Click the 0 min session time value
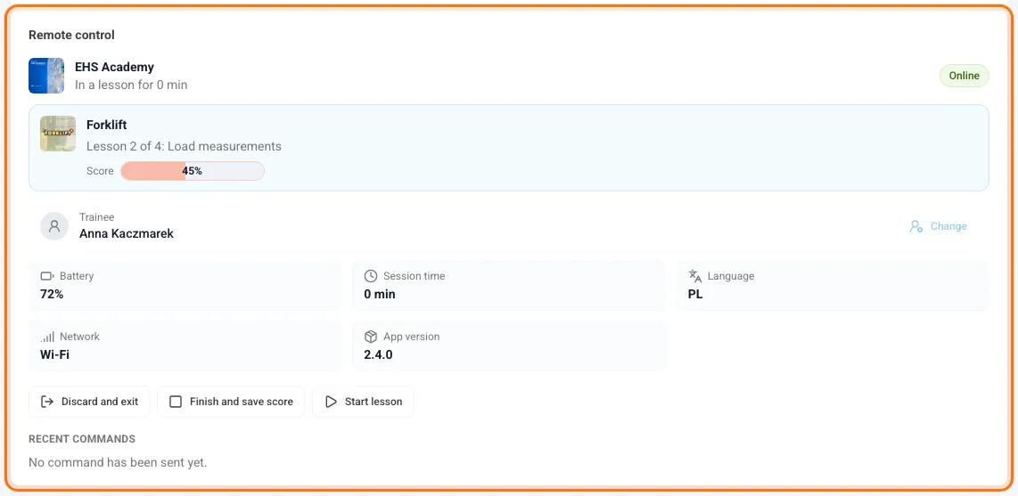This screenshot has width=1018, height=496. coord(380,295)
